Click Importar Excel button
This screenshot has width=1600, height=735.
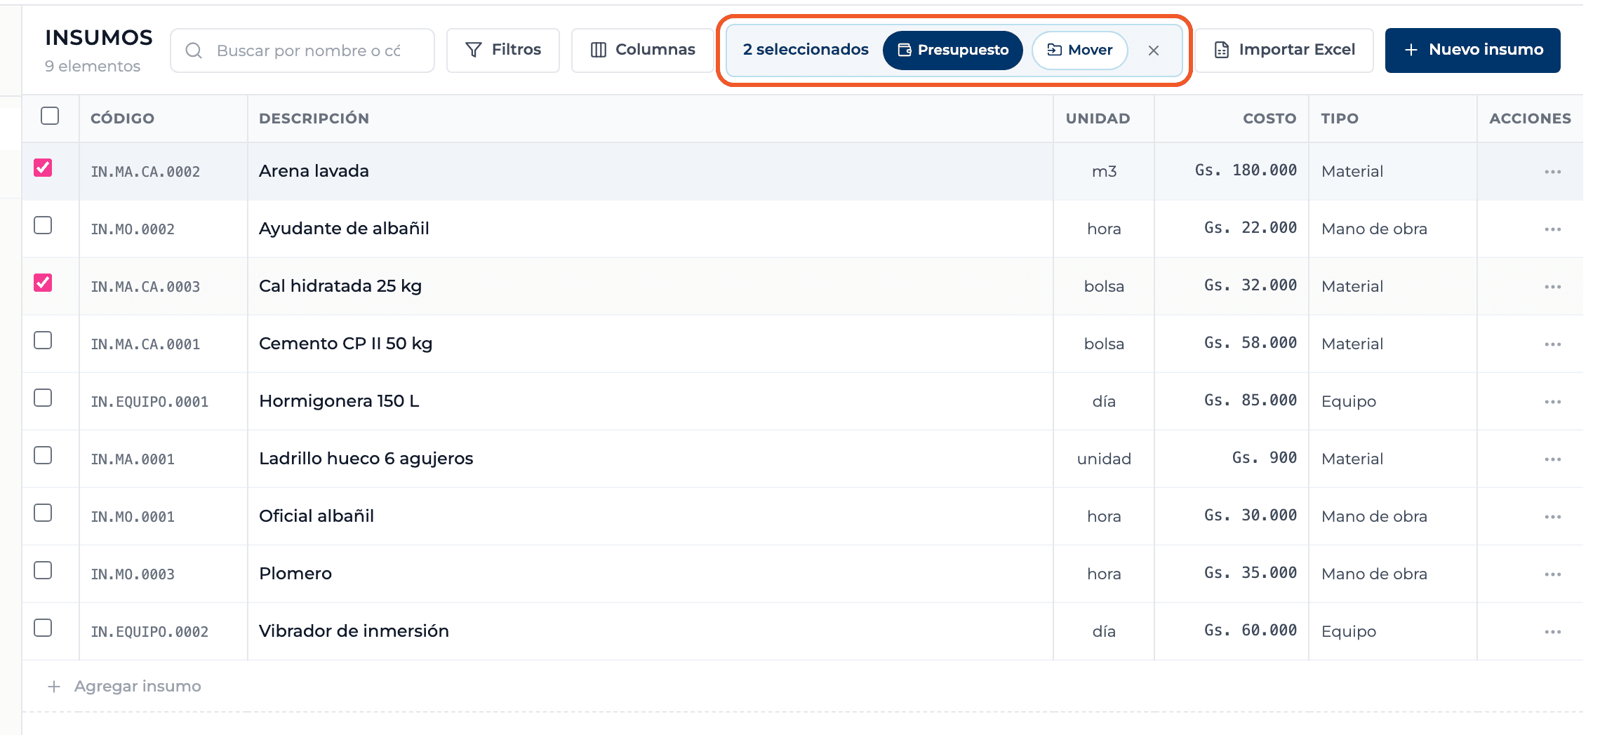[x=1284, y=50]
